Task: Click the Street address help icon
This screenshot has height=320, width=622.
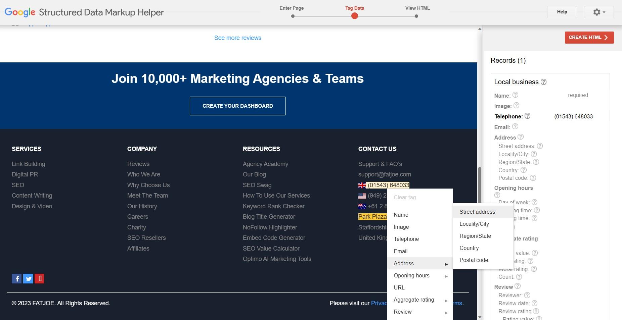Action: tap(540, 146)
